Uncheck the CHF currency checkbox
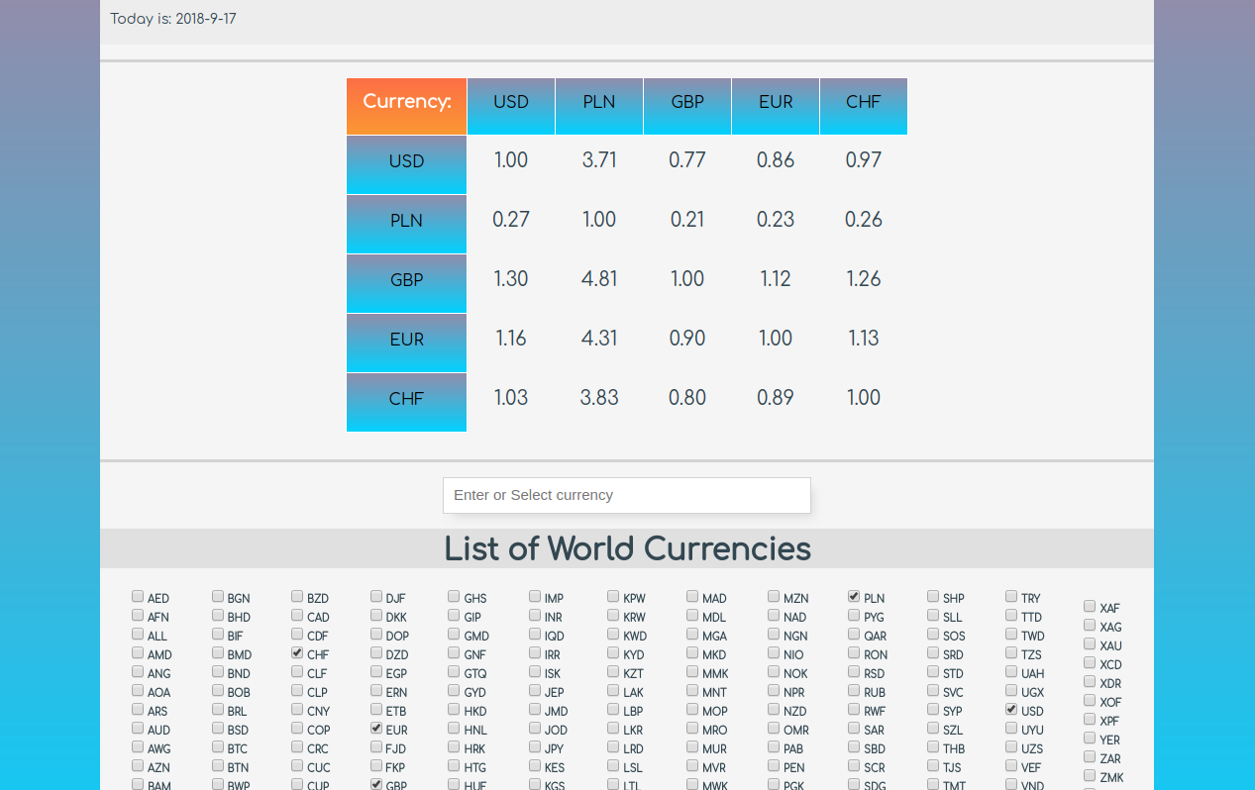Image resolution: width=1255 pixels, height=790 pixels. [x=297, y=652]
